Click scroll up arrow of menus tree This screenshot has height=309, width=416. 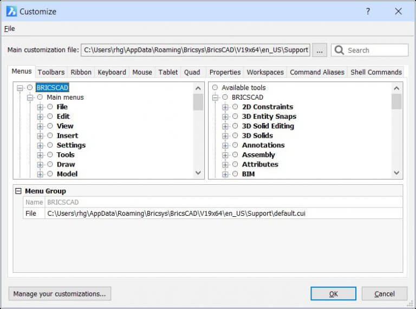[198, 88]
